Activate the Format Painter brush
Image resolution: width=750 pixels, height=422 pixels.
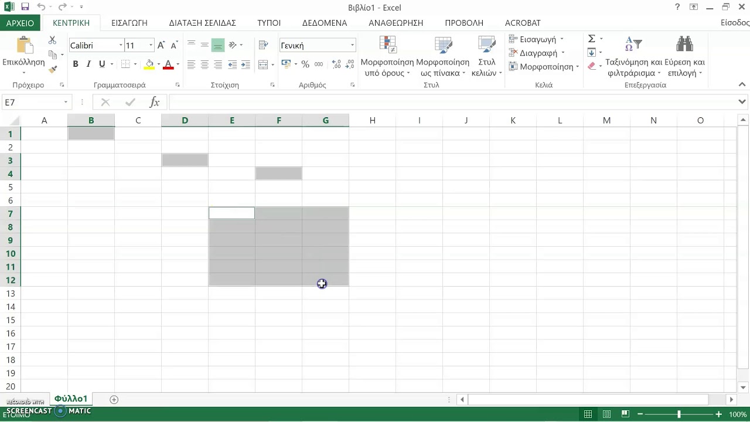pyautogui.click(x=53, y=69)
